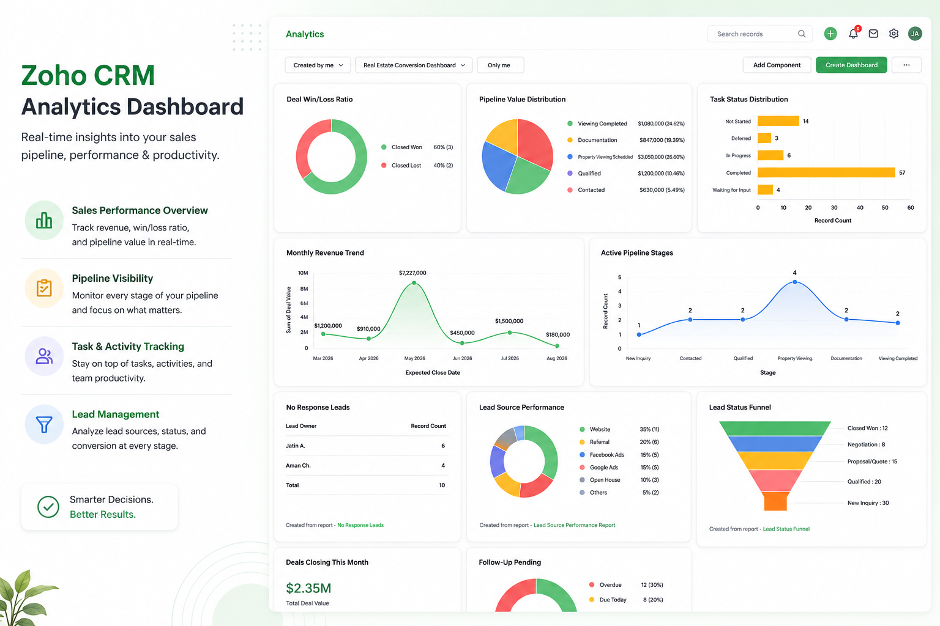
Task: Click the Only me filter button
Action: (500, 65)
